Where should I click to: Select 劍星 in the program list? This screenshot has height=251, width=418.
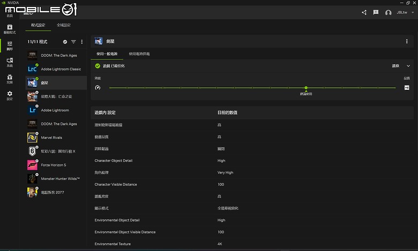(56, 83)
